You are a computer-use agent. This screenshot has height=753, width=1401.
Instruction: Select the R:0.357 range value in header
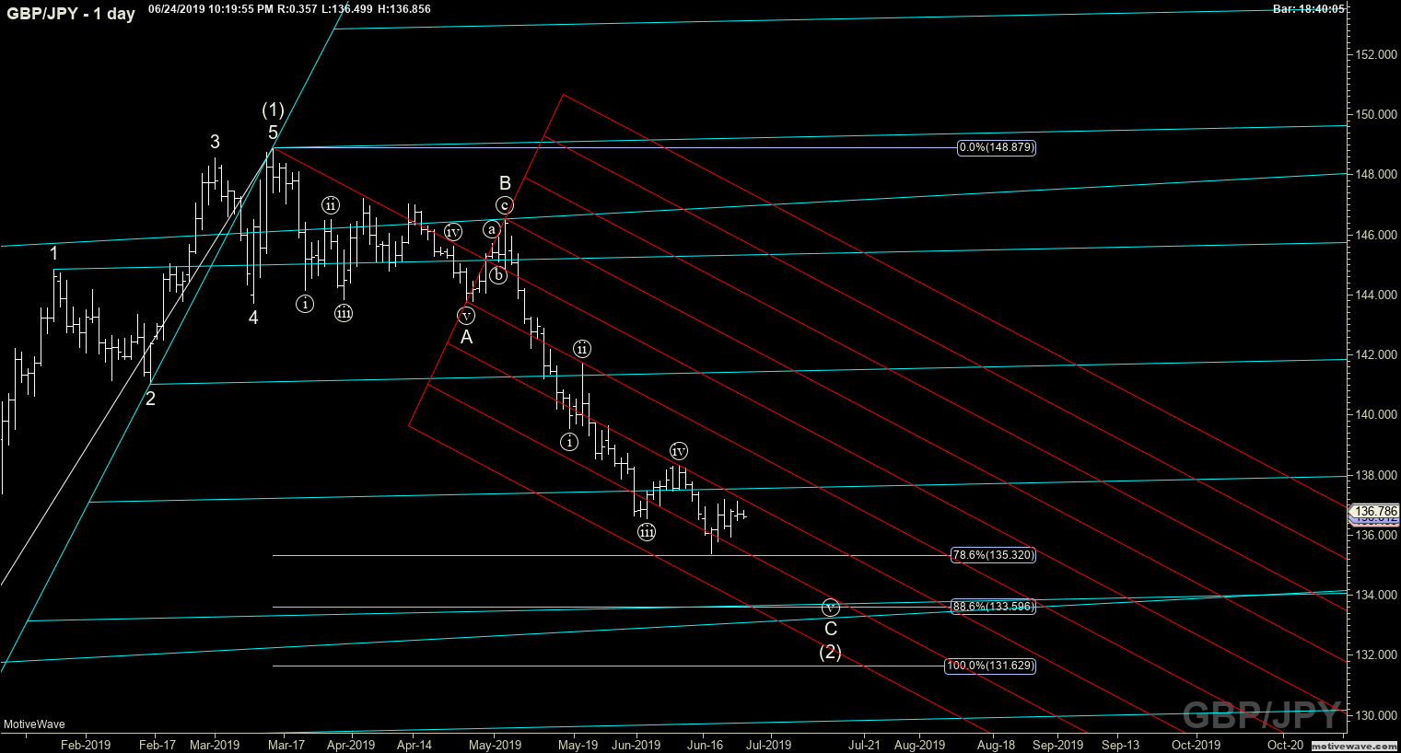[x=297, y=9]
